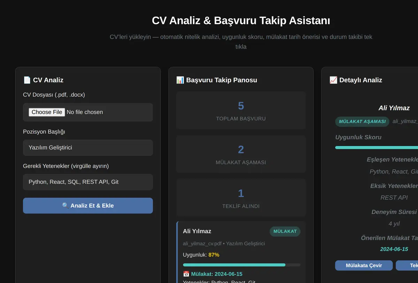
Task: Click the chart icon beside Detaylı Analiz
Action: coord(333,80)
